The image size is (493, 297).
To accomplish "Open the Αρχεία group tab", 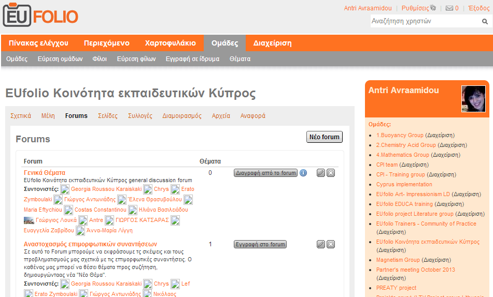I will click(x=221, y=116).
